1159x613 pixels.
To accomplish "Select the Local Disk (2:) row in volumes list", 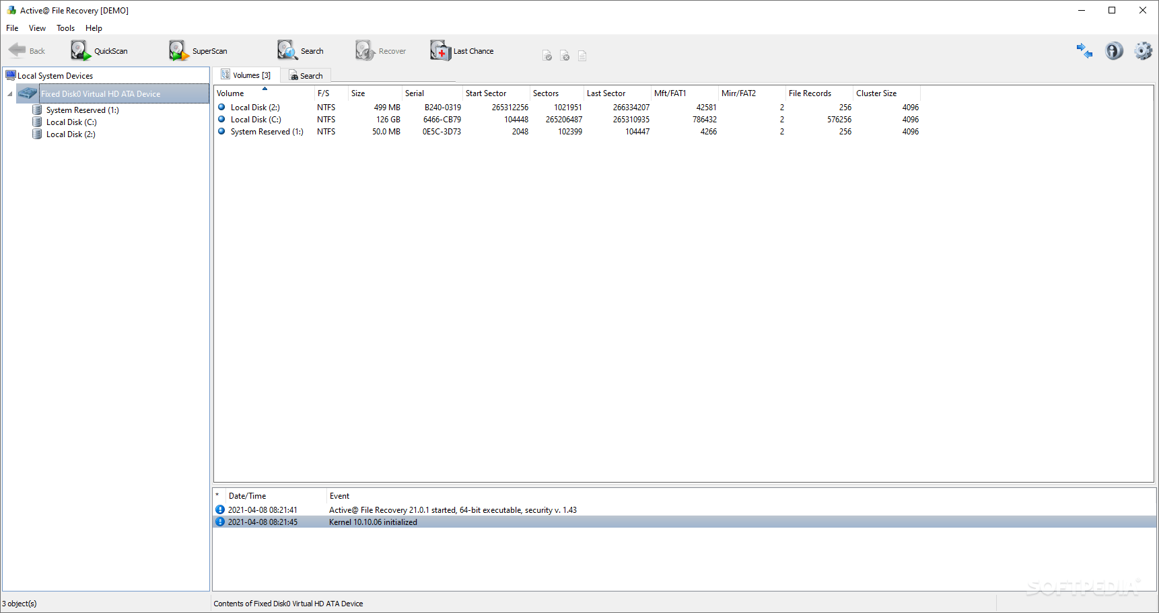I will (567, 108).
